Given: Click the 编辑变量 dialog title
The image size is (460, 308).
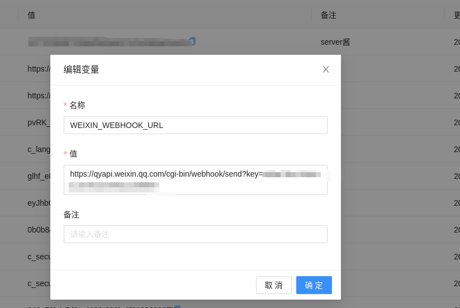Looking at the screenshot, I should [x=81, y=69].
